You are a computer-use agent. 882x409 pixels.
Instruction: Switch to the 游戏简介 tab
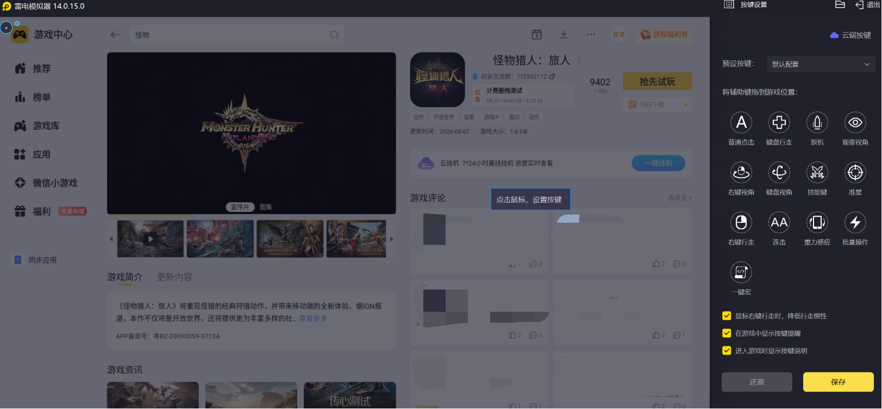click(124, 278)
